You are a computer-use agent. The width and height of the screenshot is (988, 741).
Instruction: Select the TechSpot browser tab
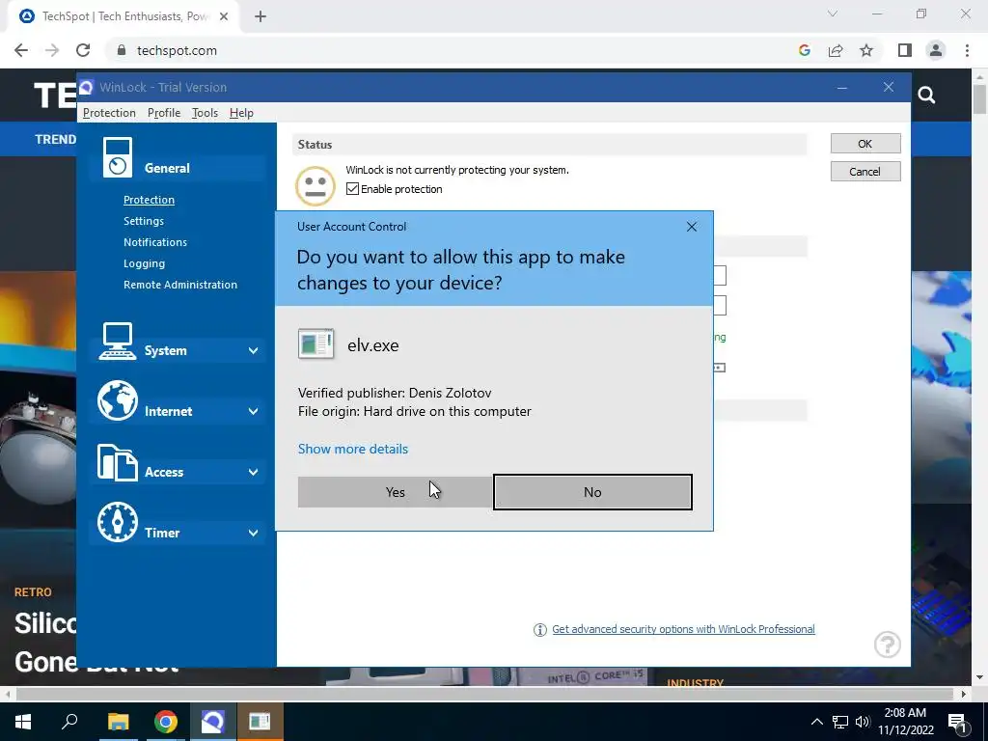[x=123, y=16]
